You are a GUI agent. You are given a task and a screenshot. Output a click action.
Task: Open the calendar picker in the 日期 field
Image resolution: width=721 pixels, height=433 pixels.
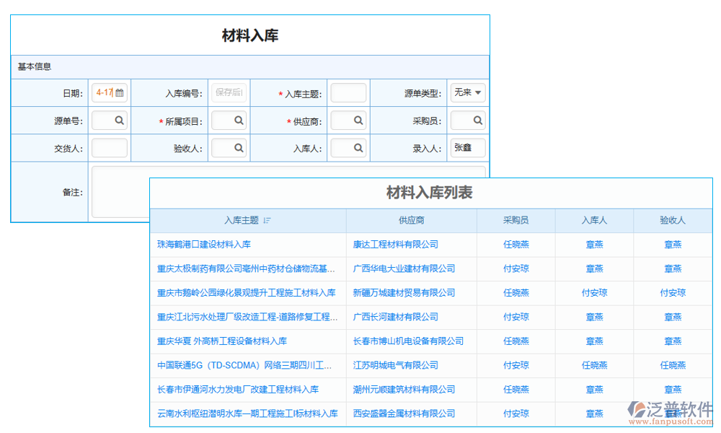point(120,92)
